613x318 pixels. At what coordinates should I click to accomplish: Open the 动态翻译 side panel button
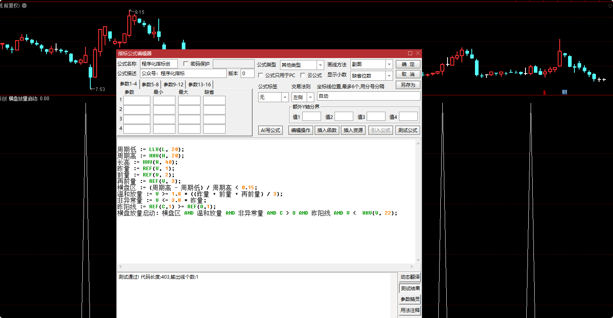[x=410, y=277]
